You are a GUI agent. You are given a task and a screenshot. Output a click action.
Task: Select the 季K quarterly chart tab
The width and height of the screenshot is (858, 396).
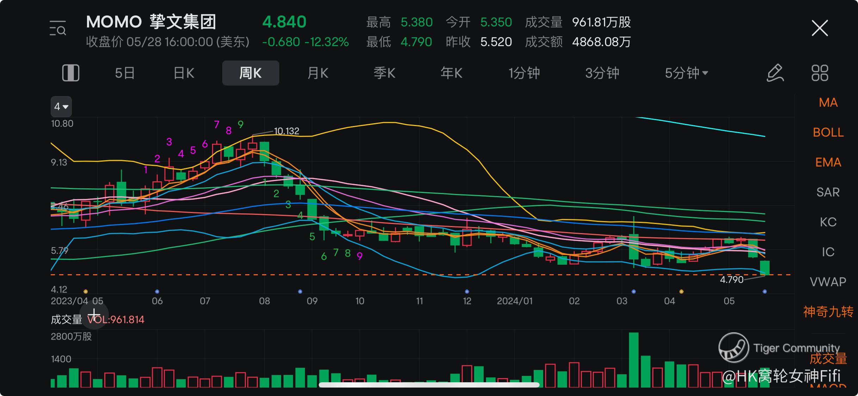coord(384,73)
